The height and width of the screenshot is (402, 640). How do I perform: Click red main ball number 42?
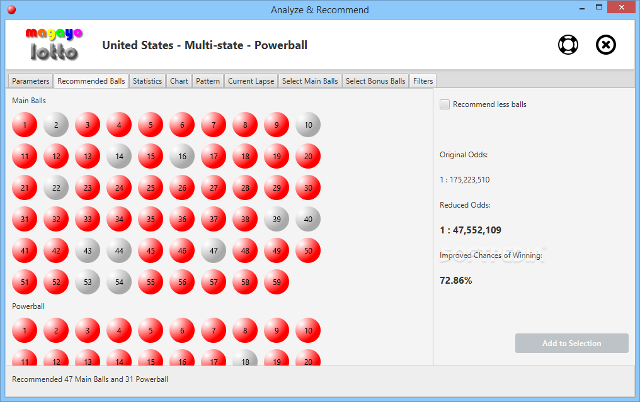[56, 250]
